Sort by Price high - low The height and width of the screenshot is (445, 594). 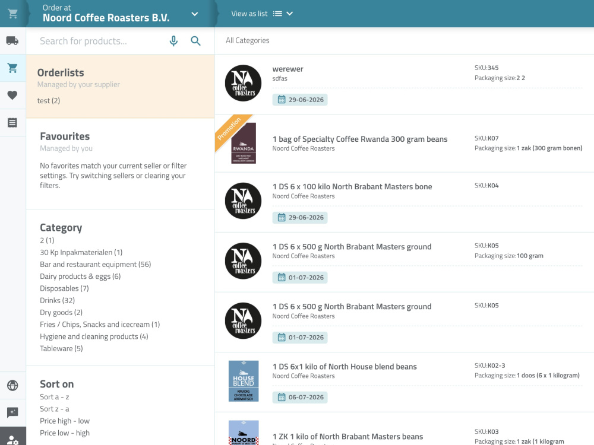[65, 421]
